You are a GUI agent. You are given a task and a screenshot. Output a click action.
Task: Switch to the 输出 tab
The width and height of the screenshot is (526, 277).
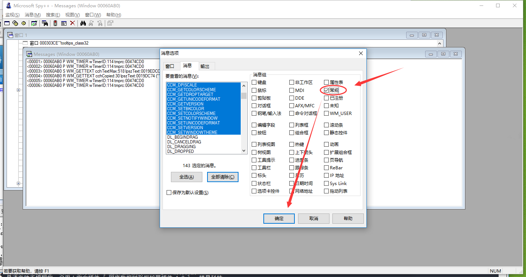pos(205,66)
